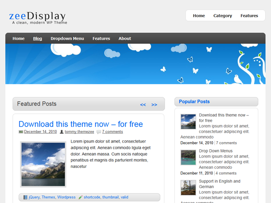The image size is (271, 203).
Task: Click the author icon beside tommy themezee
Action: tap(61, 132)
